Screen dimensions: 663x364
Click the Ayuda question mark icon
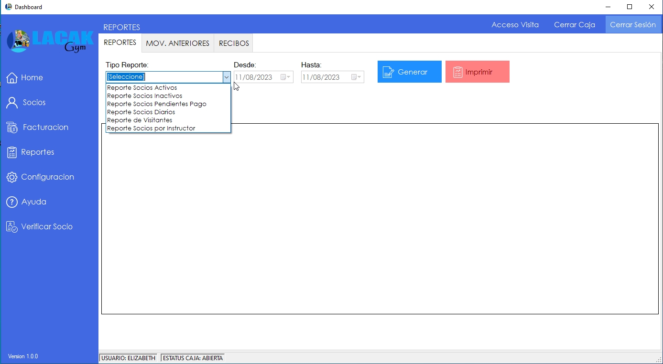(12, 202)
